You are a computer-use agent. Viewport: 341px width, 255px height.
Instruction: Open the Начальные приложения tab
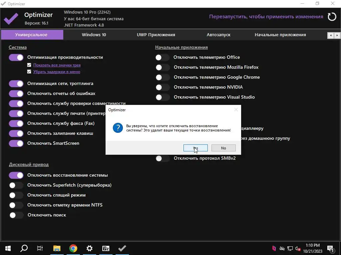[280, 35]
